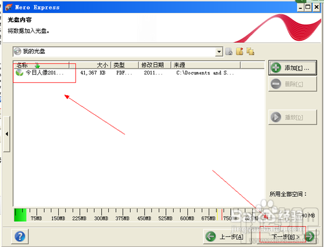324x247 pixels.
Task: Close the Nero Express window
Action: point(316,7)
